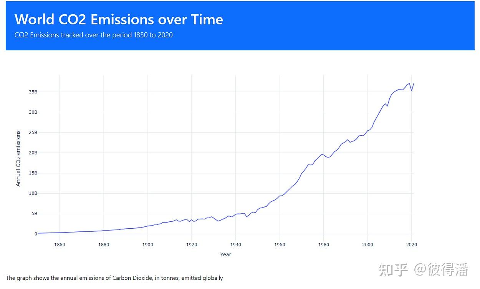The width and height of the screenshot is (480, 289).
Task: Click the 1860 x-axis tick label
Action: [60, 244]
